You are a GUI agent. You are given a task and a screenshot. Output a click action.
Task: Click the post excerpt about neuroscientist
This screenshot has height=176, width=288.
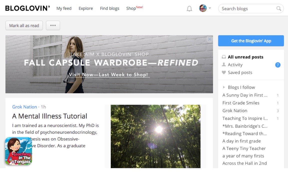(x=55, y=135)
